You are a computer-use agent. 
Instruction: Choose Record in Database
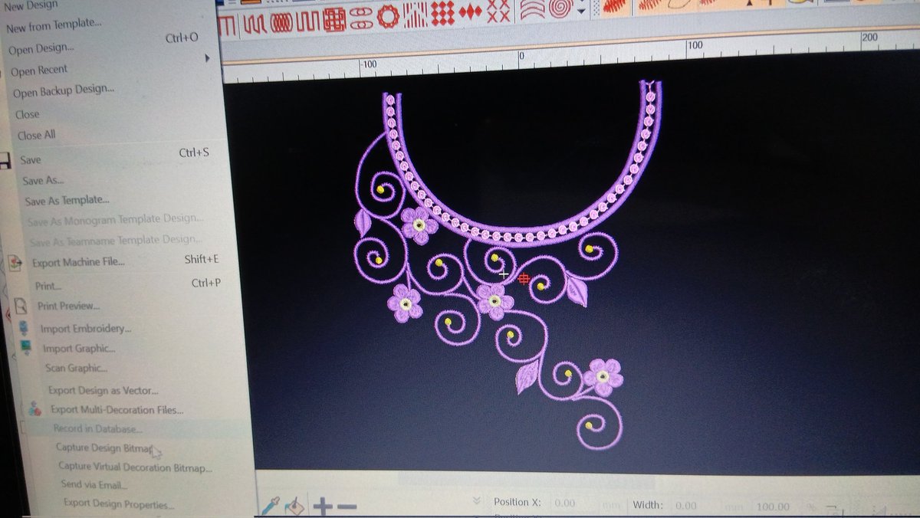click(97, 429)
